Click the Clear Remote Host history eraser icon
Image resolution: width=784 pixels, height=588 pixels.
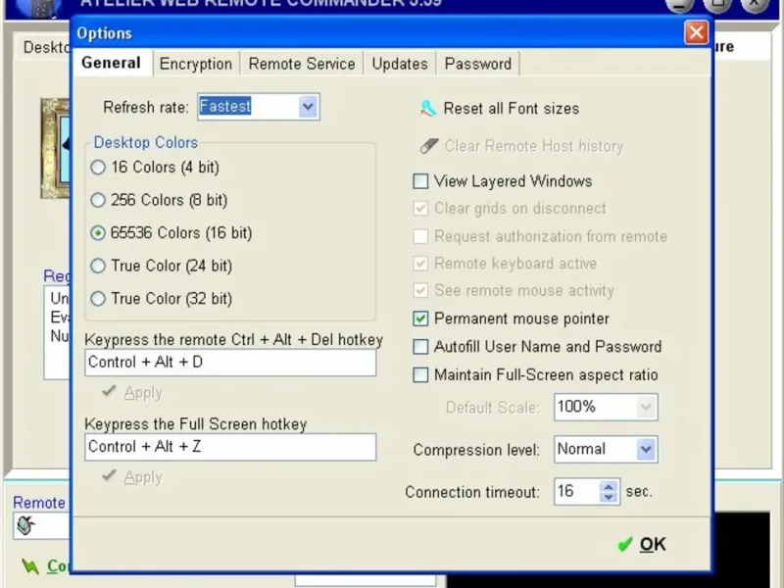tap(429, 146)
